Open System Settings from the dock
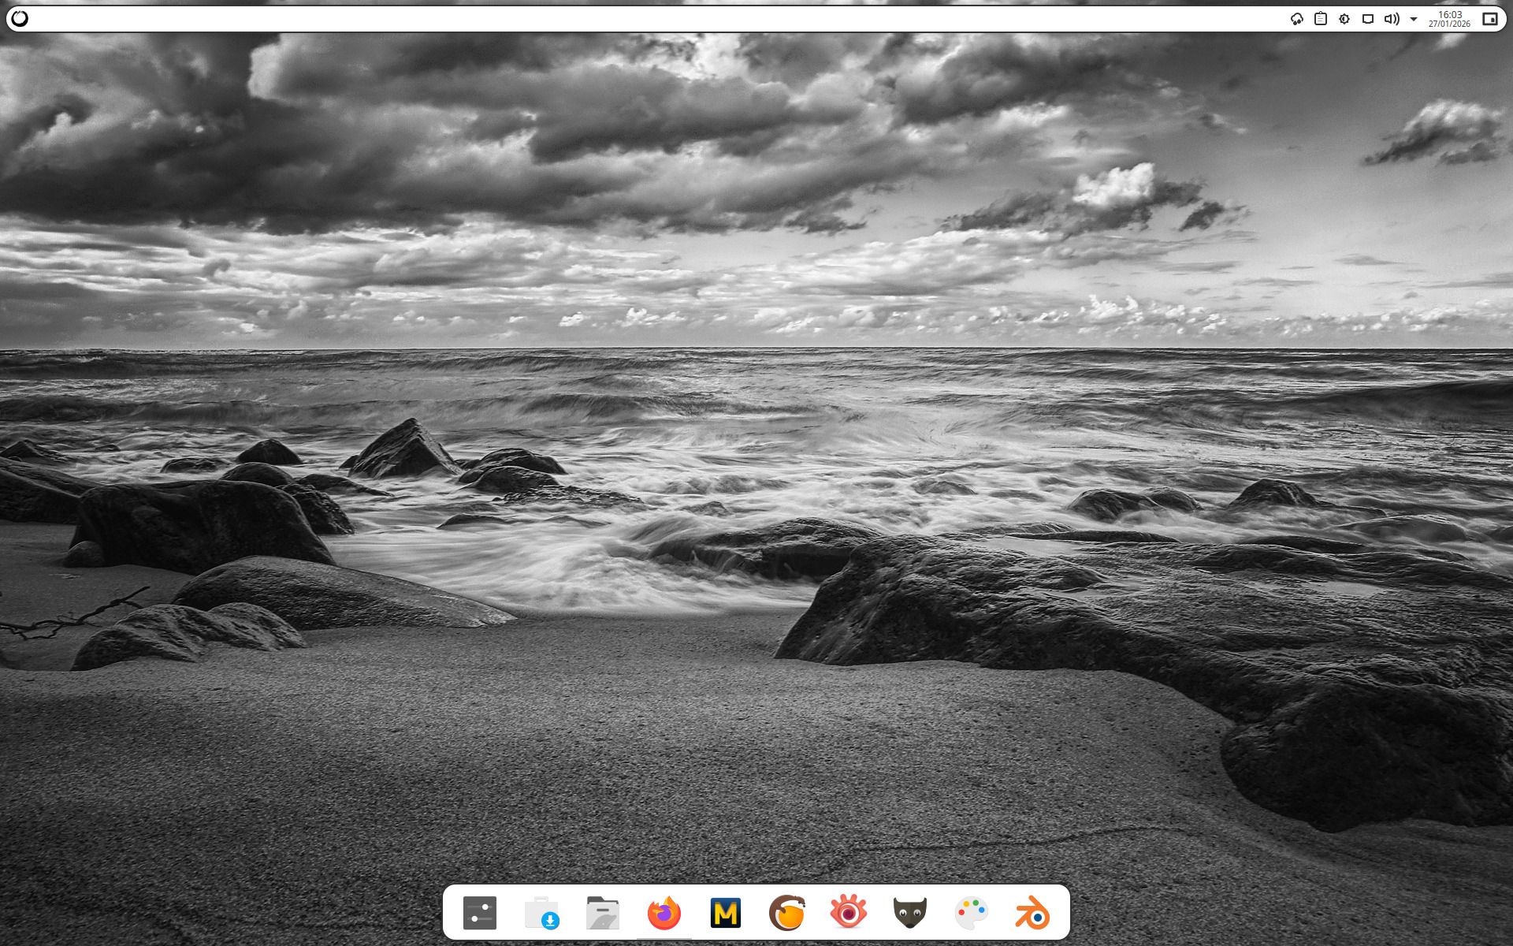Screen dimensions: 1513x946 [x=480, y=913]
